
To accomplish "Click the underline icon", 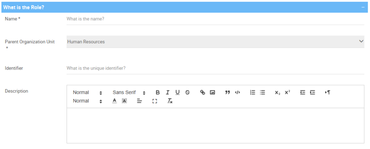I will [x=178, y=92].
